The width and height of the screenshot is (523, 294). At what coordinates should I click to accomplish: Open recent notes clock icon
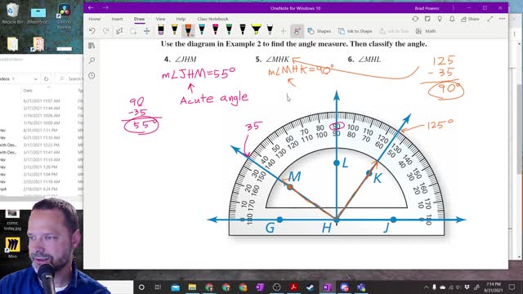tap(92, 76)
